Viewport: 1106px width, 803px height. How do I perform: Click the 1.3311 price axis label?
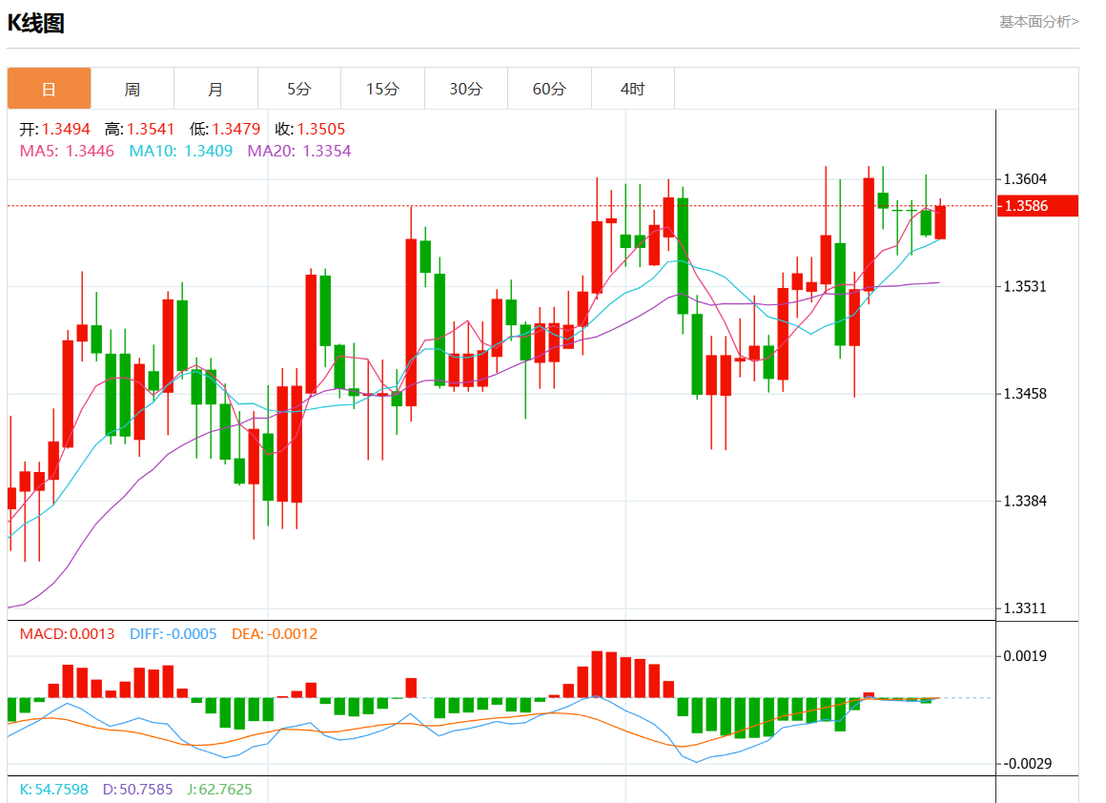click(1025, 608)
